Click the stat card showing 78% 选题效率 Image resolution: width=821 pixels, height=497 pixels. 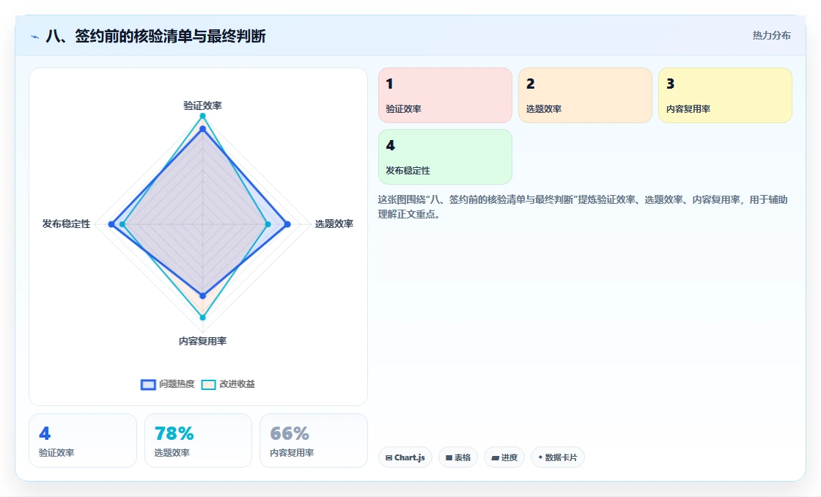click(x=198, y=441)
